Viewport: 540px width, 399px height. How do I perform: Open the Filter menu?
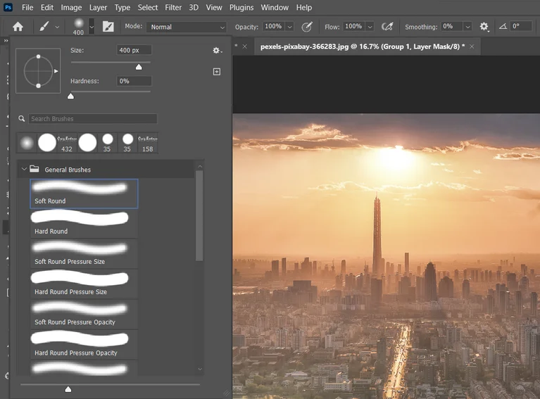(x=173, y=8)
